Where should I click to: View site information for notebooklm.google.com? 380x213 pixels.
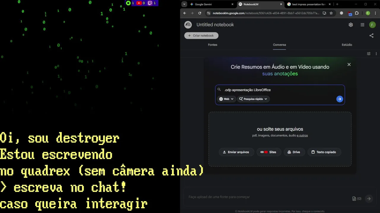209,13
